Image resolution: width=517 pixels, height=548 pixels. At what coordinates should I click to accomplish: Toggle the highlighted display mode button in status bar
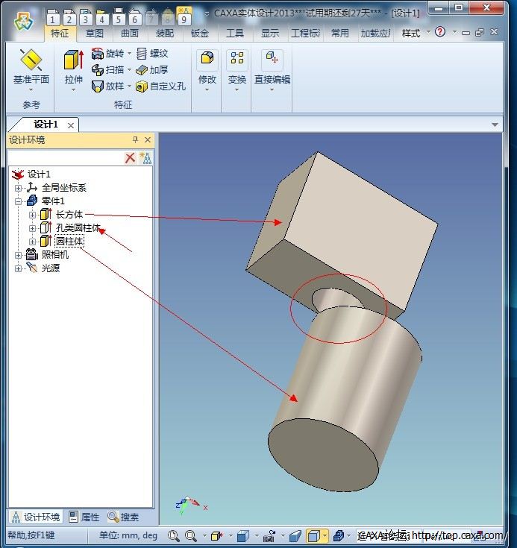click(x=315, y=535)
